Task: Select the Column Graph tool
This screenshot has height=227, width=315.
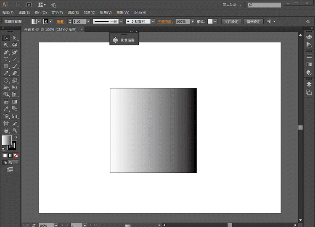Action: 15,116
